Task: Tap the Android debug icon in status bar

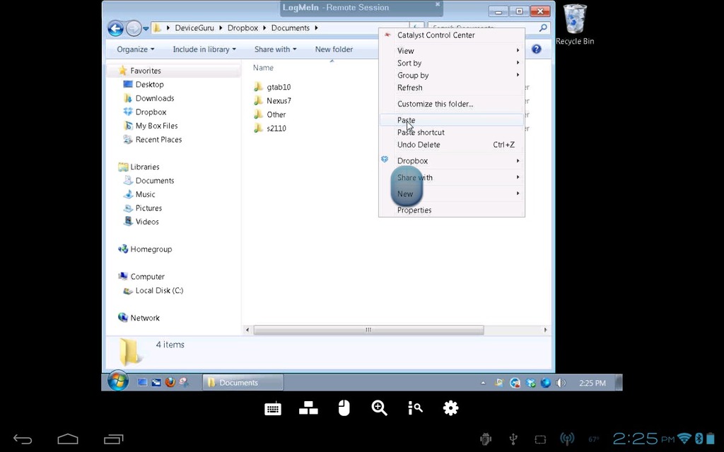Action: 485,439
